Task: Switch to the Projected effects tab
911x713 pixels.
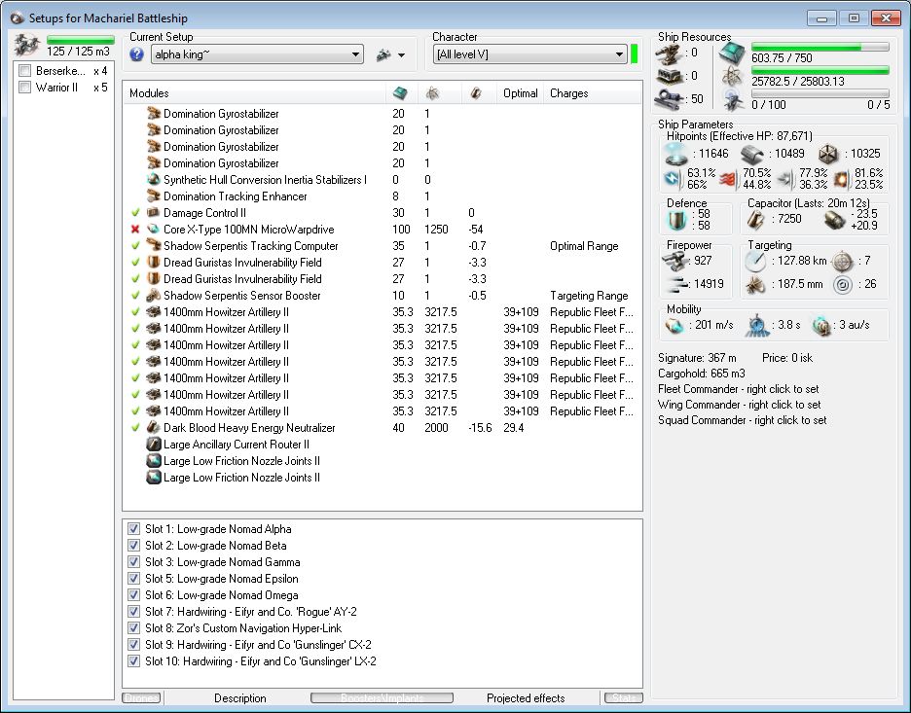Action: point(526,697)
